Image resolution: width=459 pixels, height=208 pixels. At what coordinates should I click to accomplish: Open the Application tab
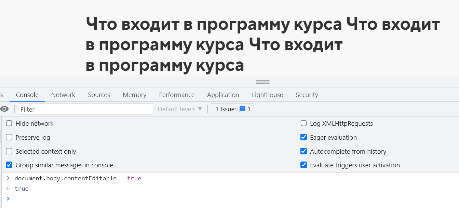223,95
